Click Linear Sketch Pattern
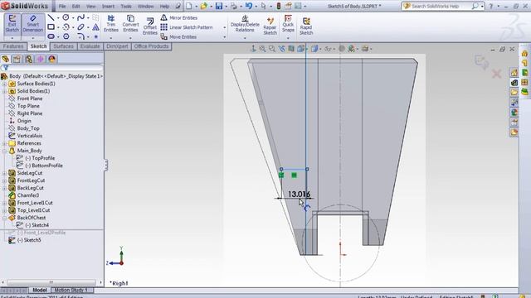Screen dimensions: 531x298 186,27
